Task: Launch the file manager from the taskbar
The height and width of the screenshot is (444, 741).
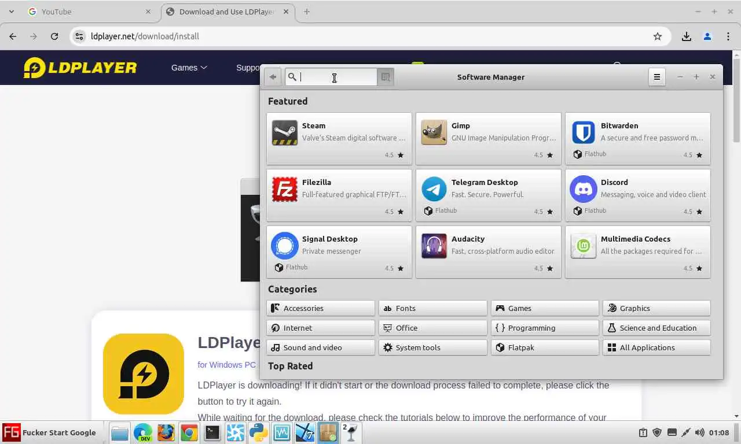Action: [120, 432]
